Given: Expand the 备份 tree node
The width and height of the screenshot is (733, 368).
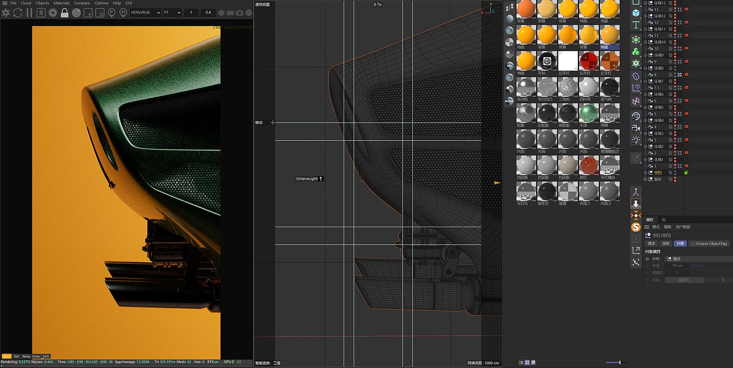Looking at the screenshot, I should (645, 179).
